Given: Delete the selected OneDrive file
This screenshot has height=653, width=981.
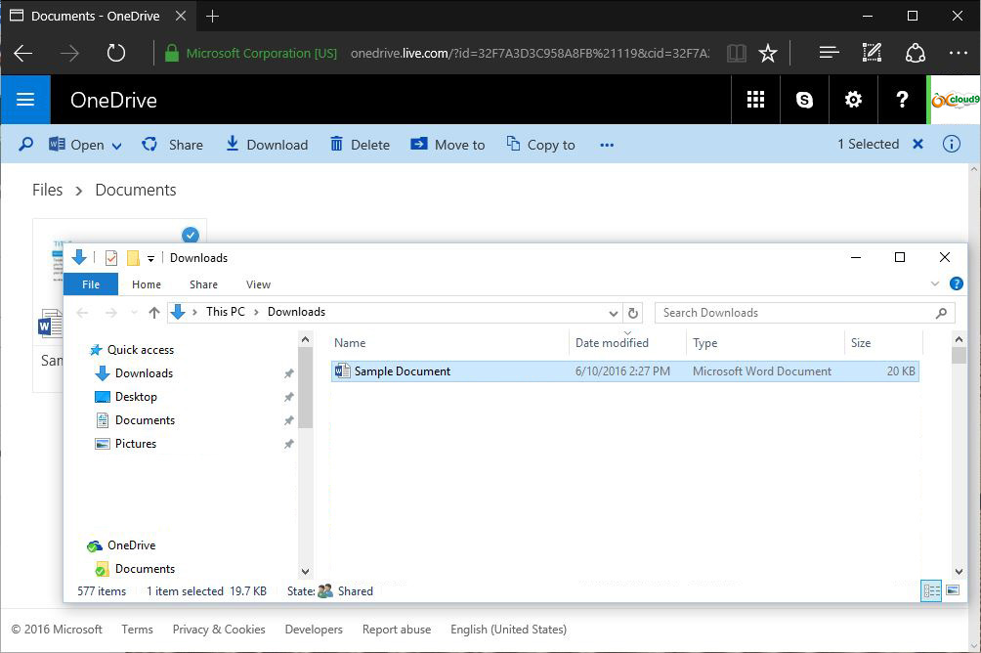Looking at the screenshot, I should [x=360, y=145].
